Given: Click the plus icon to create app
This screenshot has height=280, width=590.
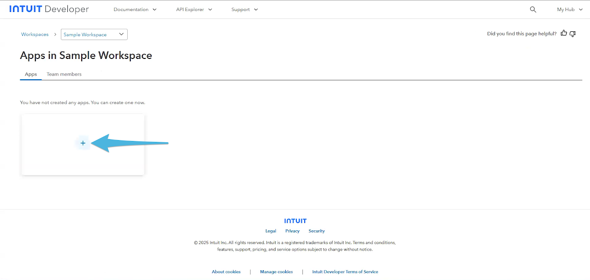Looking at the screenshot, I should 83,143.
